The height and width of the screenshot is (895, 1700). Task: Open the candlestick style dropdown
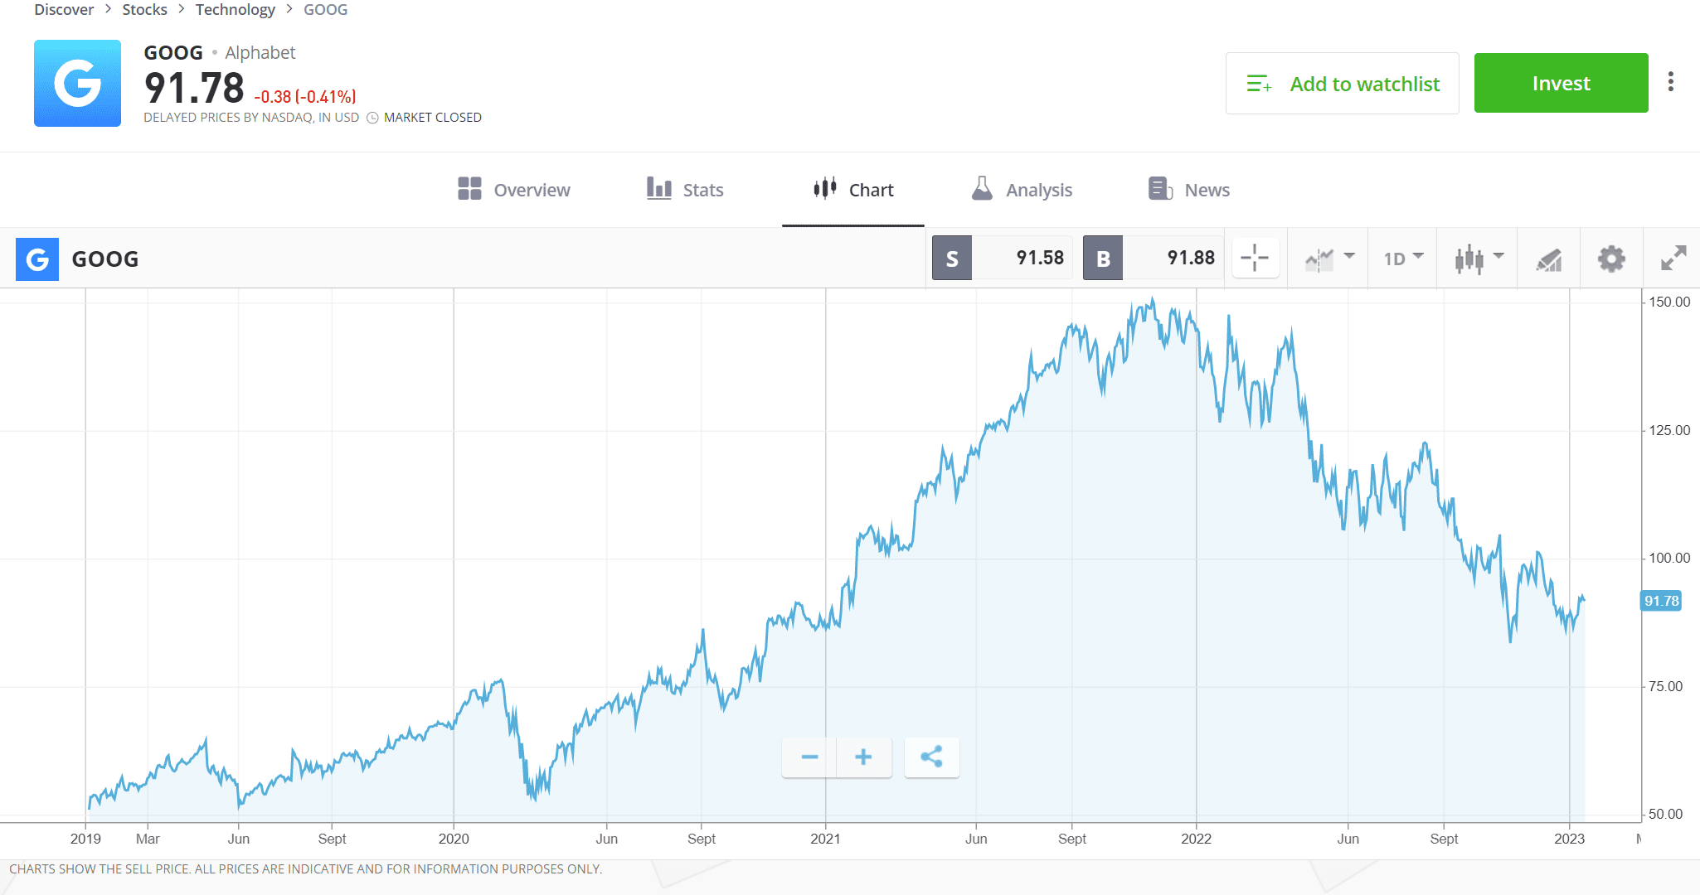(x=1477, y=258)
